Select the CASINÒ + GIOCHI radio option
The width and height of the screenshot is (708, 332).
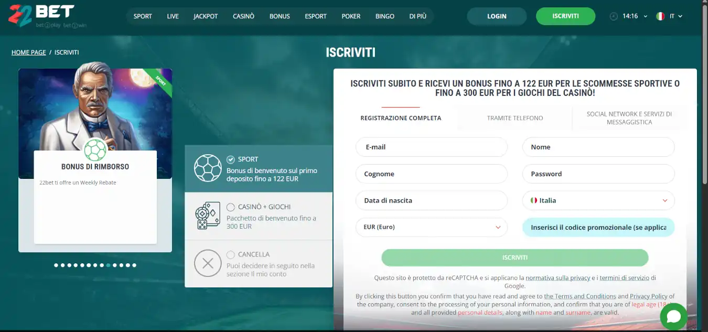coord(231,207)
